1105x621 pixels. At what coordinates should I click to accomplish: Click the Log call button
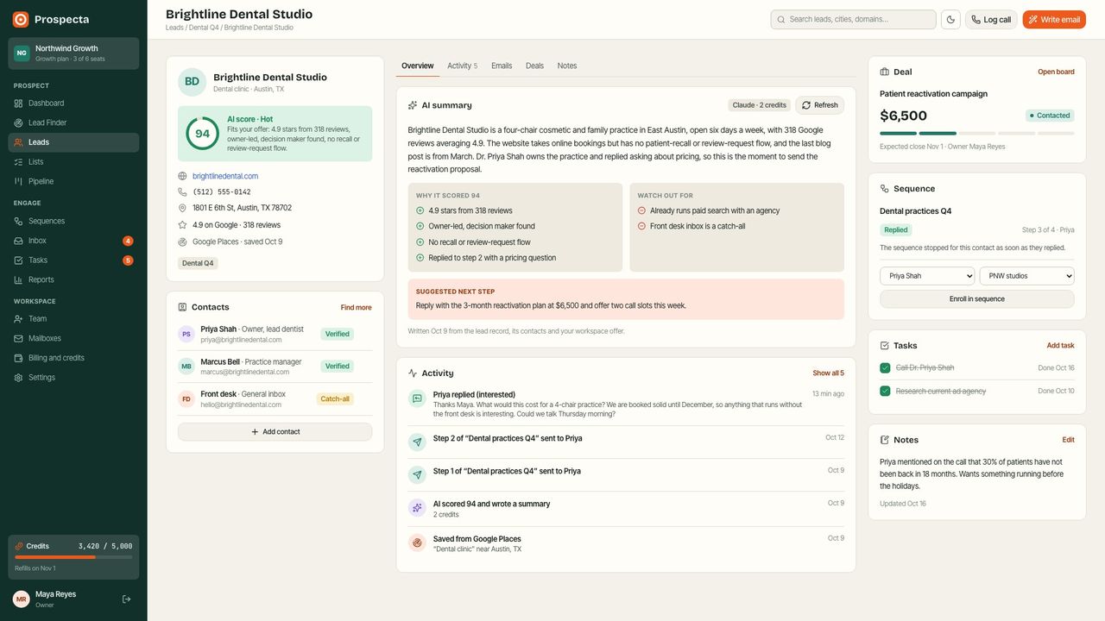(x=991, y=20)
